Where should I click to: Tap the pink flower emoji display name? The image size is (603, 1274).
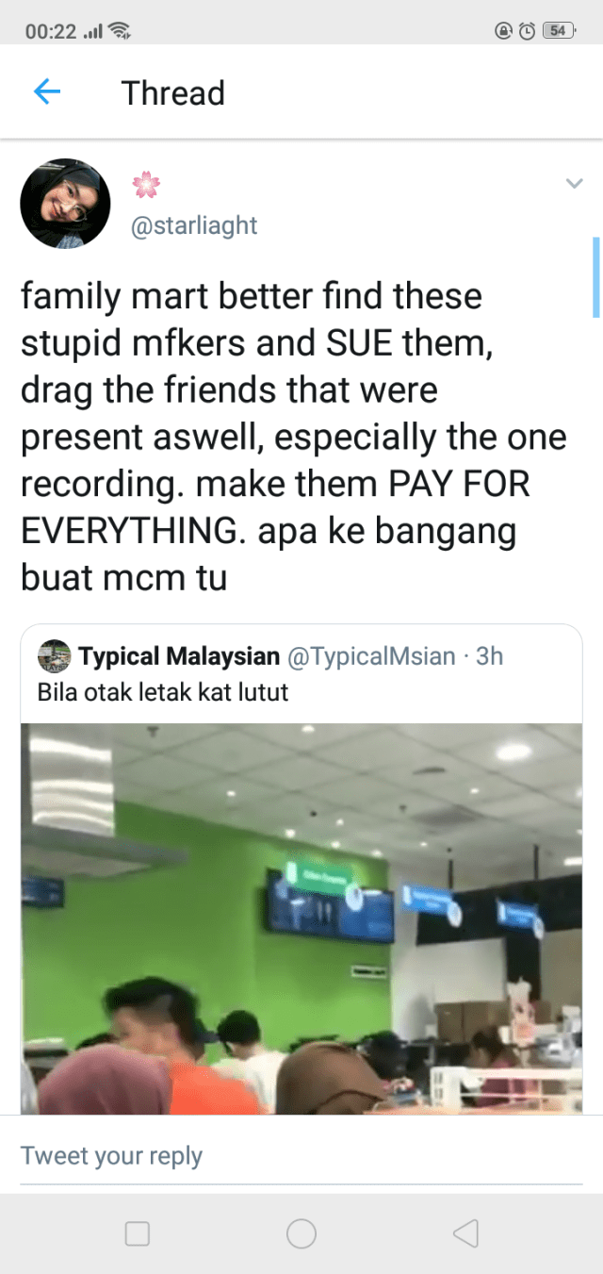point(146,184)
